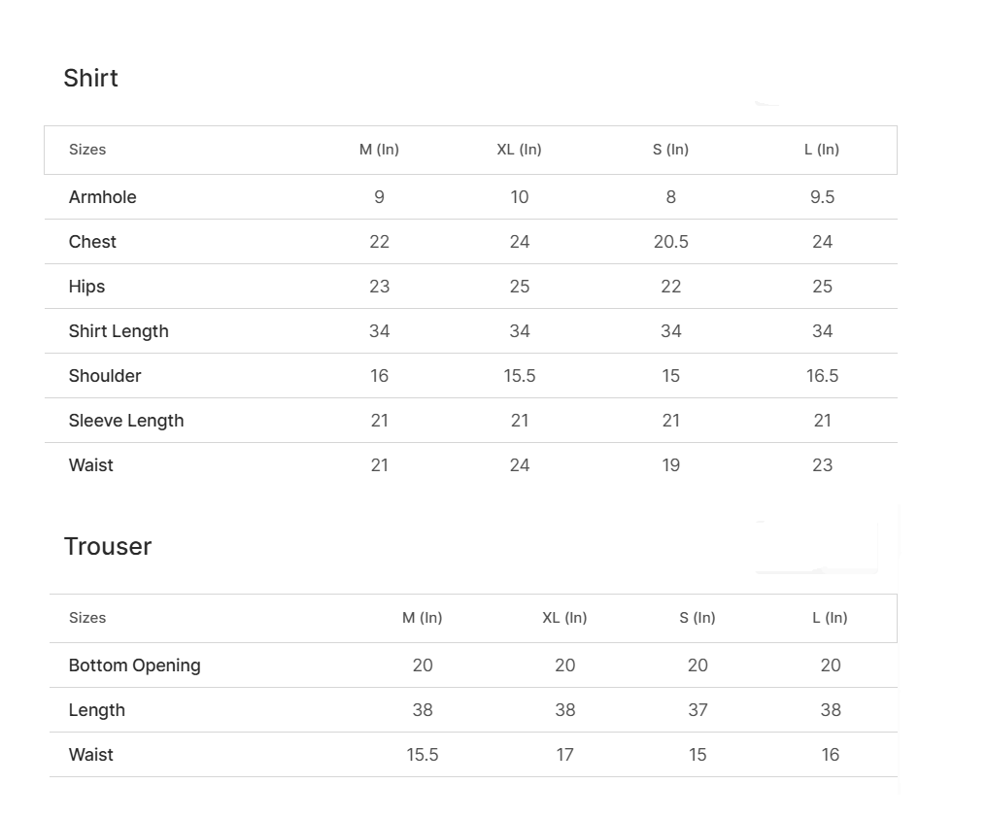The width and height of the screenshot is (987, 819).
Task: Click the Chest row label
Action: click(x=92, y=242)
